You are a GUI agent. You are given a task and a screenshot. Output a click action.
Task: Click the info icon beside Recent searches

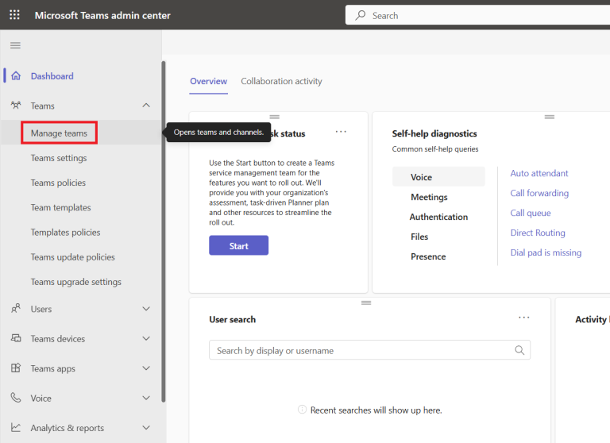pos(303,410)
